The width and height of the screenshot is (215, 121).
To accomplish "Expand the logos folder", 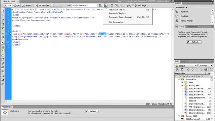I will 182,82.
